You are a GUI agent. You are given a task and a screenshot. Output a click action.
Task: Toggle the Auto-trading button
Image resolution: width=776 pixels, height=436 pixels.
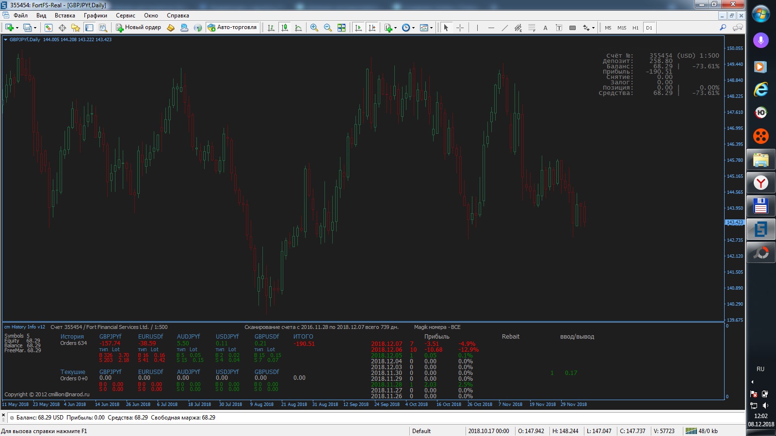click(232, 28)
